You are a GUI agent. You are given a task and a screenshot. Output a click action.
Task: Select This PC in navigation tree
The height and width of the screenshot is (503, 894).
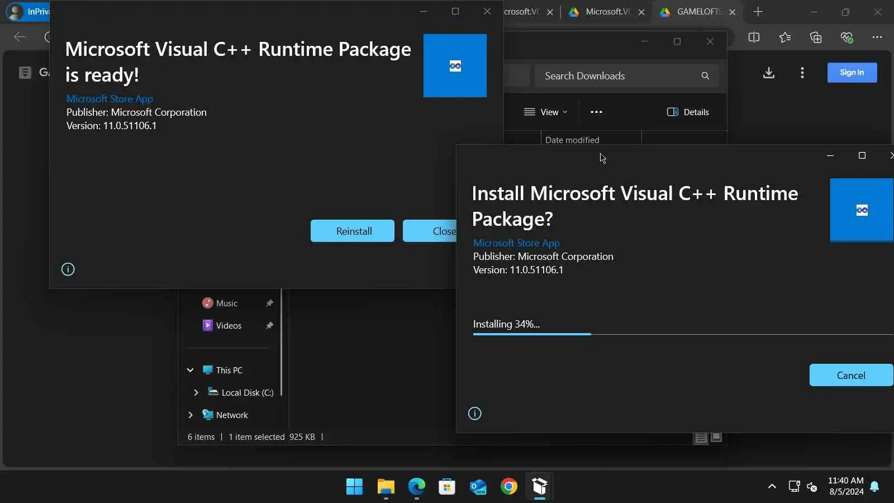[x=229, y=370]
